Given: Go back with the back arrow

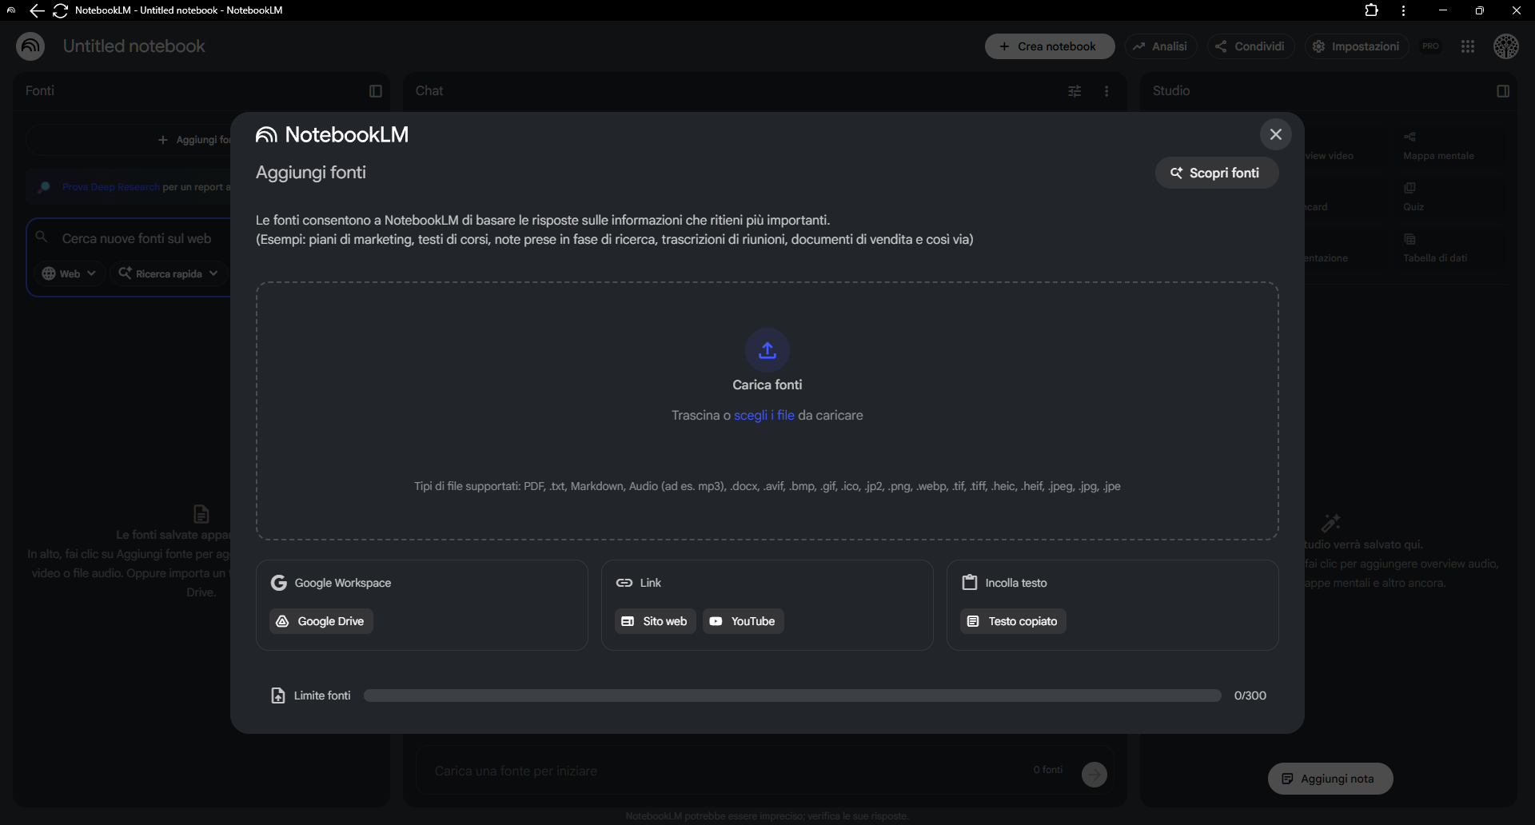Looking at the screenshot, I should pos(37,10).
